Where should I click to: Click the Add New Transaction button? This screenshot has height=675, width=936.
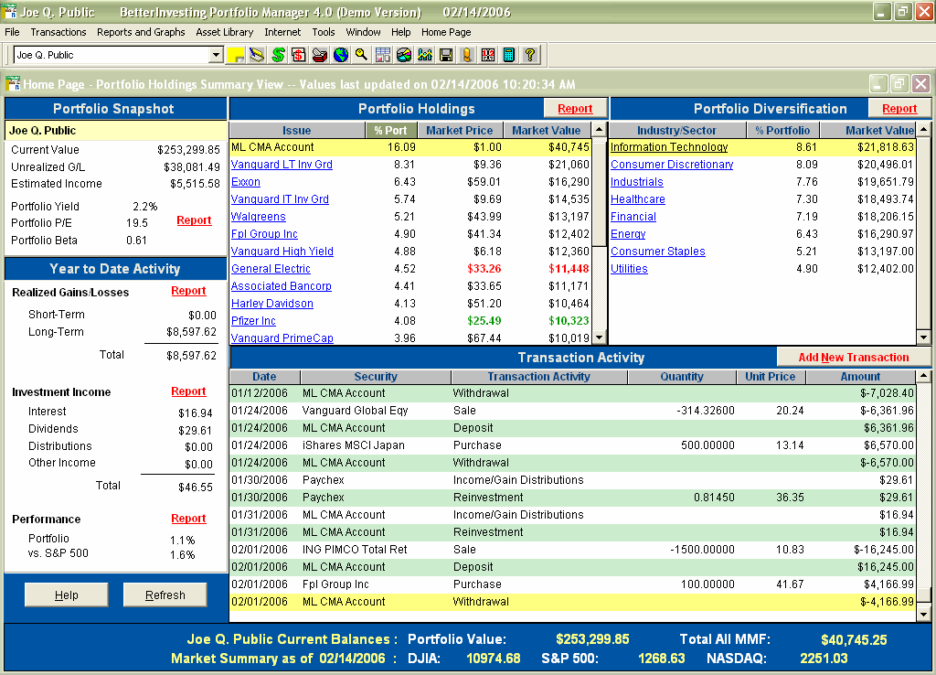point(853,357)
